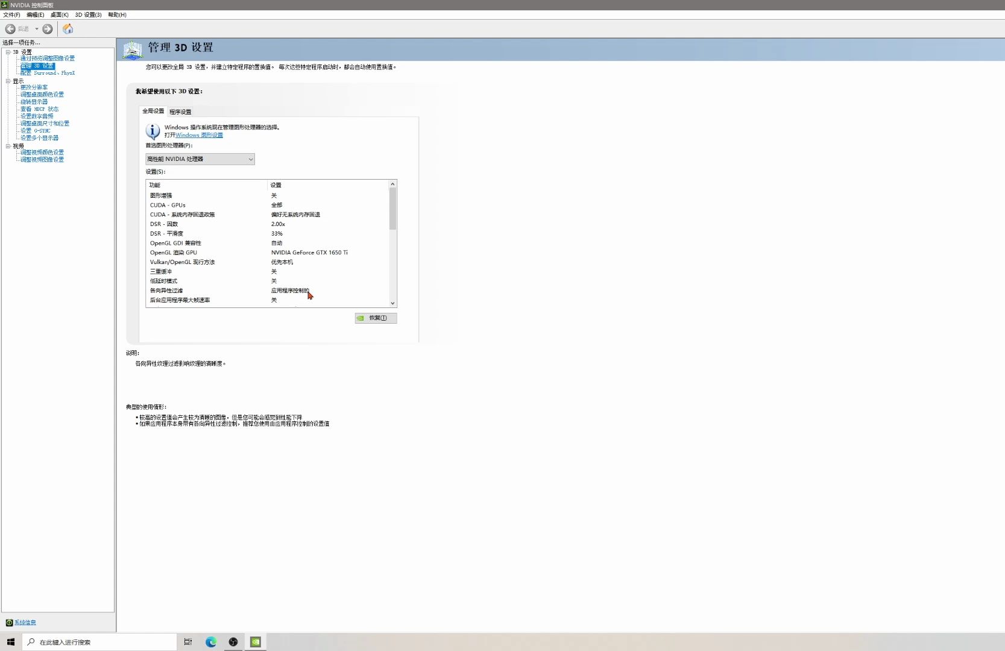
Task: Open the Windows Start menu
Action: point(11,642)
